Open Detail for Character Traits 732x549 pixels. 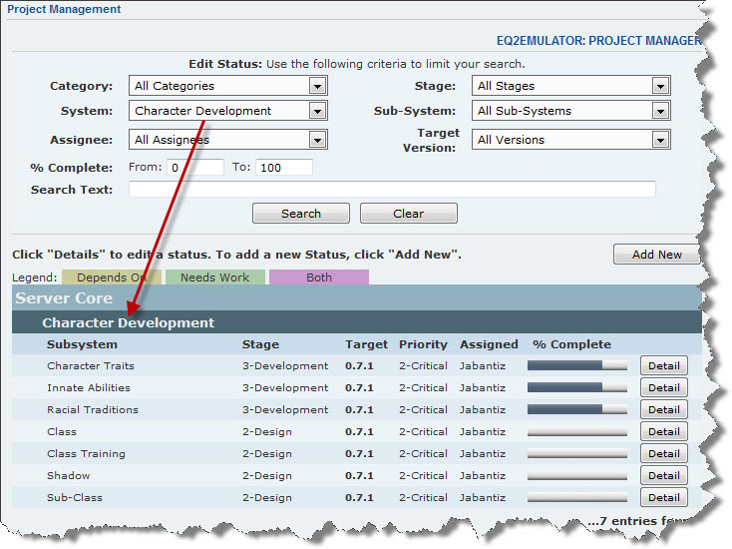(x=663, y=366)
